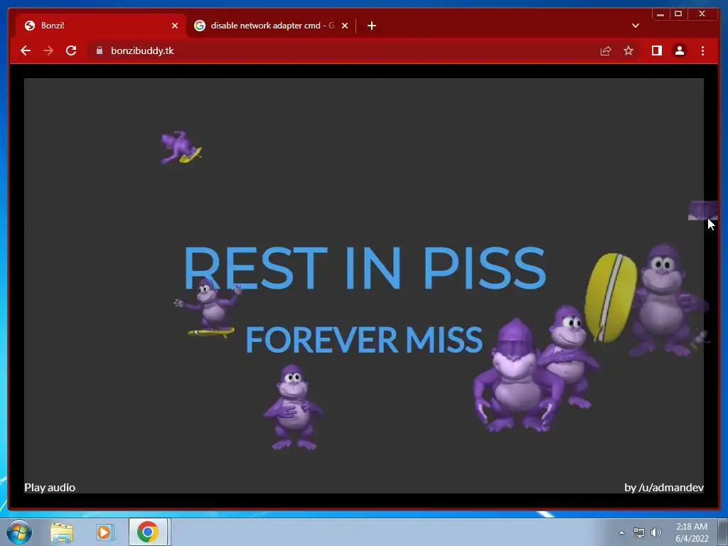Click the forward navigation arrow

point(48,50)
